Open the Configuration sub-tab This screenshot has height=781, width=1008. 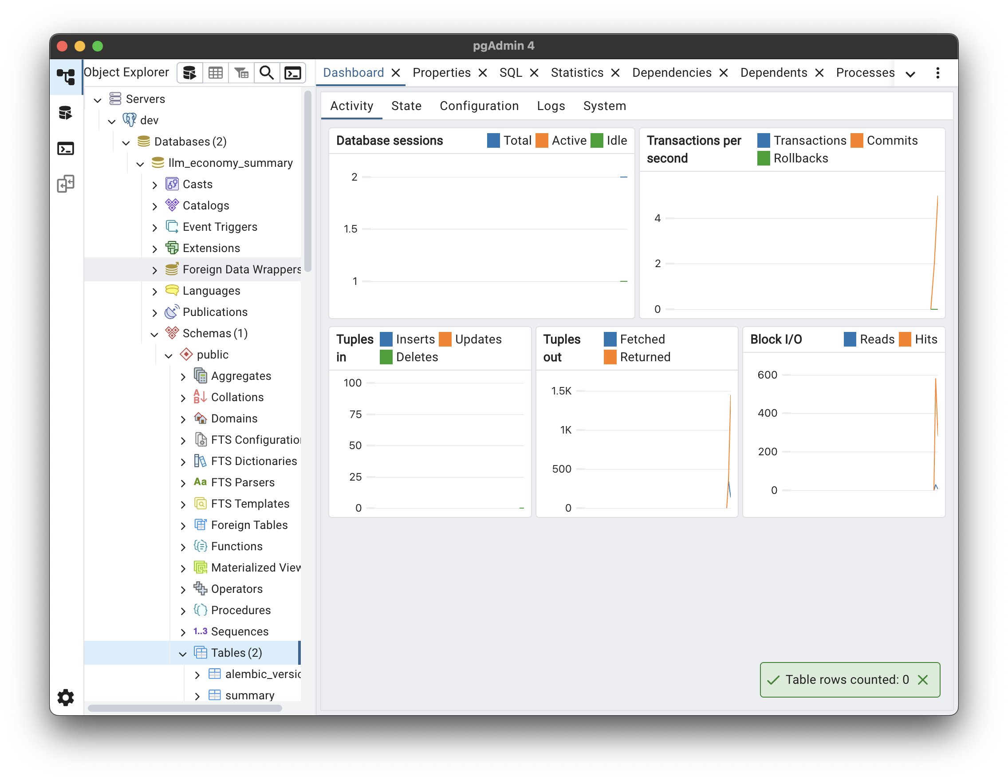[479, 106]
